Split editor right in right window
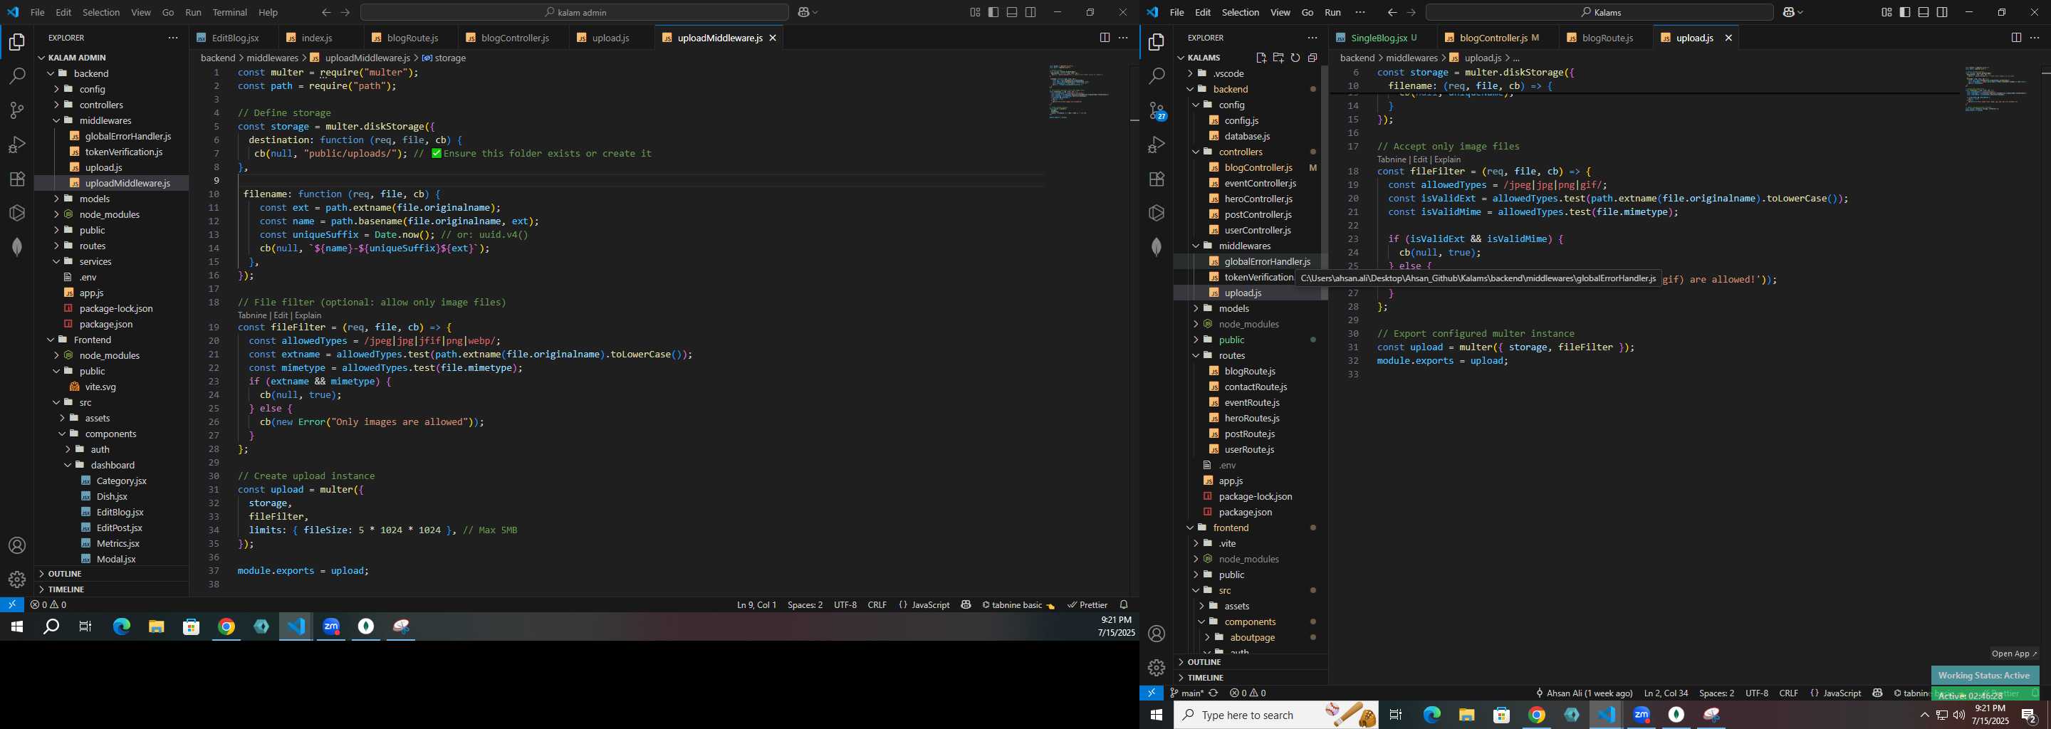This screenshot has height=729, width=2051. point(2015,38)
